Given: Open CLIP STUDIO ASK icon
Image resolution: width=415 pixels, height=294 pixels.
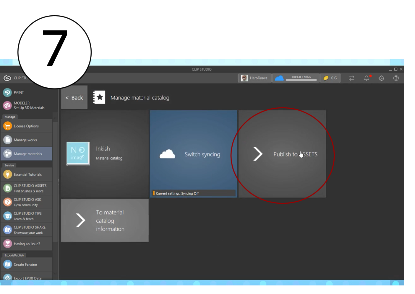Looking at the screenshot, I should pyautogui.click(x=7, y=202).
